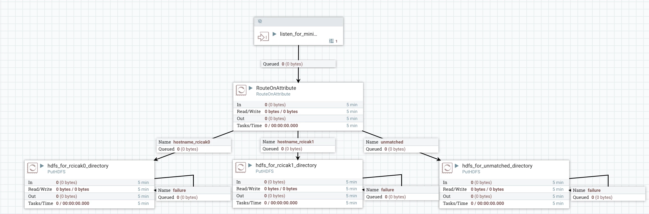Click the In row of hdfs_for_rcicak0_directory
Screen dimensions: 649x214
(x=89, y=182)
